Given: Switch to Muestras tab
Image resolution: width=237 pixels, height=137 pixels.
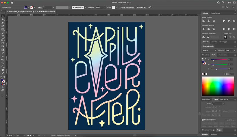Looking at the screenshot, I should click(x=205, y=55).
